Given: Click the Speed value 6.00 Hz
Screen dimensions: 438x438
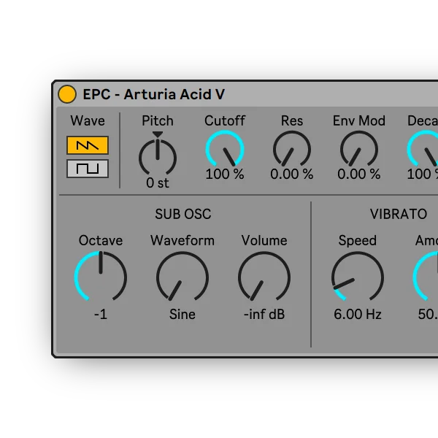Looking at the screenshot, I should [358, 314].
